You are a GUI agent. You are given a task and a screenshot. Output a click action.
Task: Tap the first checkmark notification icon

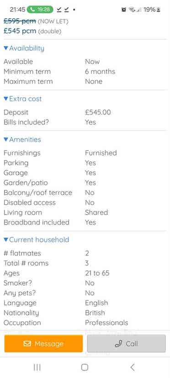tap(59, 10)
